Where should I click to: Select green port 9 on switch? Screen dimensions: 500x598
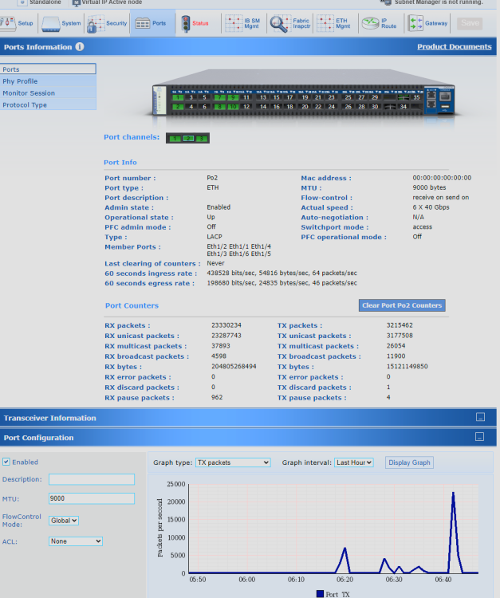tap(233, 97)
